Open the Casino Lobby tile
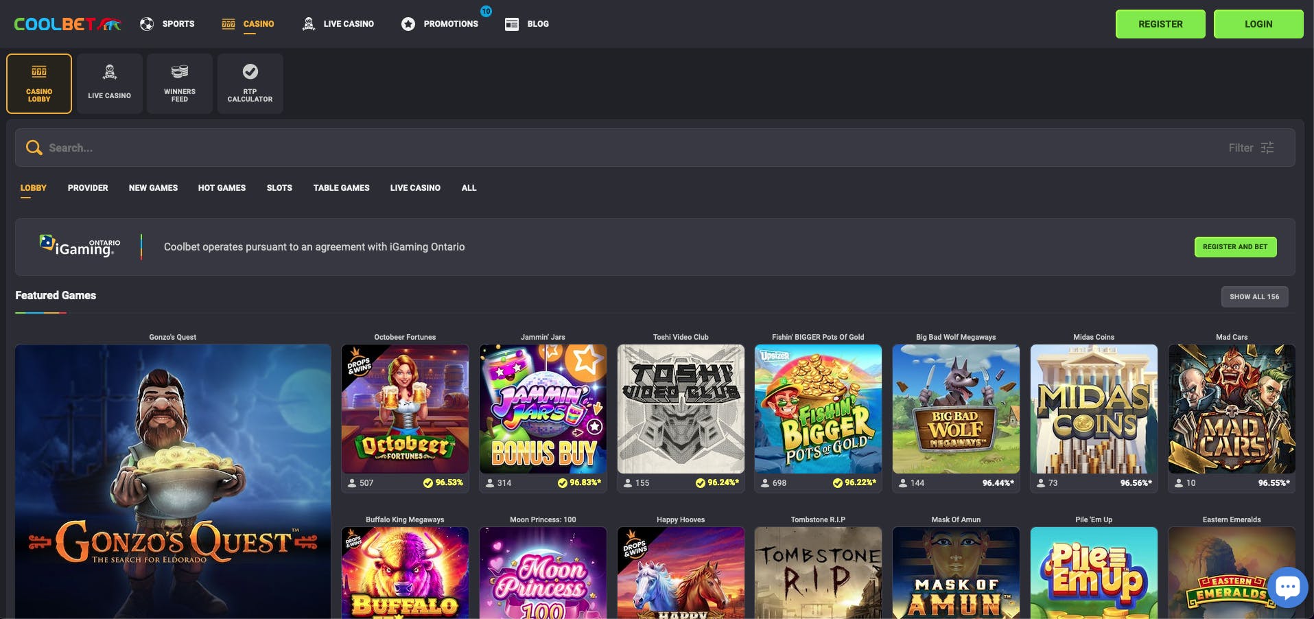Viewport: 1314px width, 619px height. 39,84
